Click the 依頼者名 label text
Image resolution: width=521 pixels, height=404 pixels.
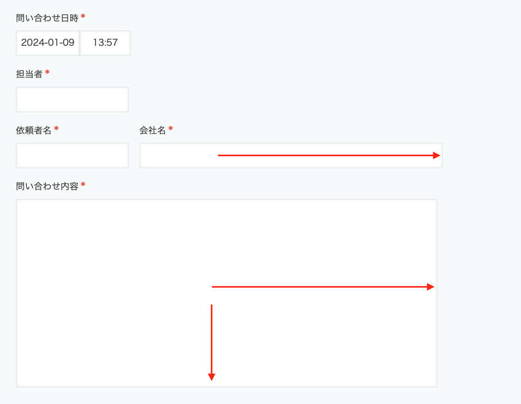(x=34, y=130)
